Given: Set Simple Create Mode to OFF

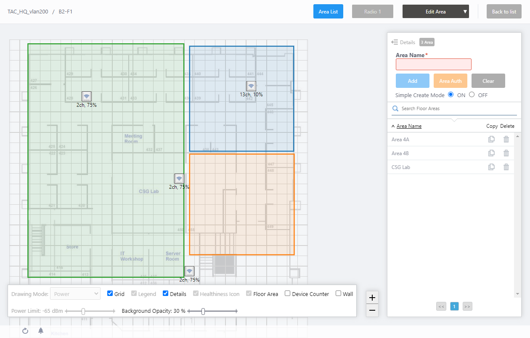Looking at the screenshot, I should [x=472, y=95].
